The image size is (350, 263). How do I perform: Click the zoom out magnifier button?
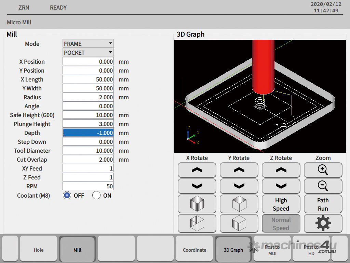coord(323,186)
